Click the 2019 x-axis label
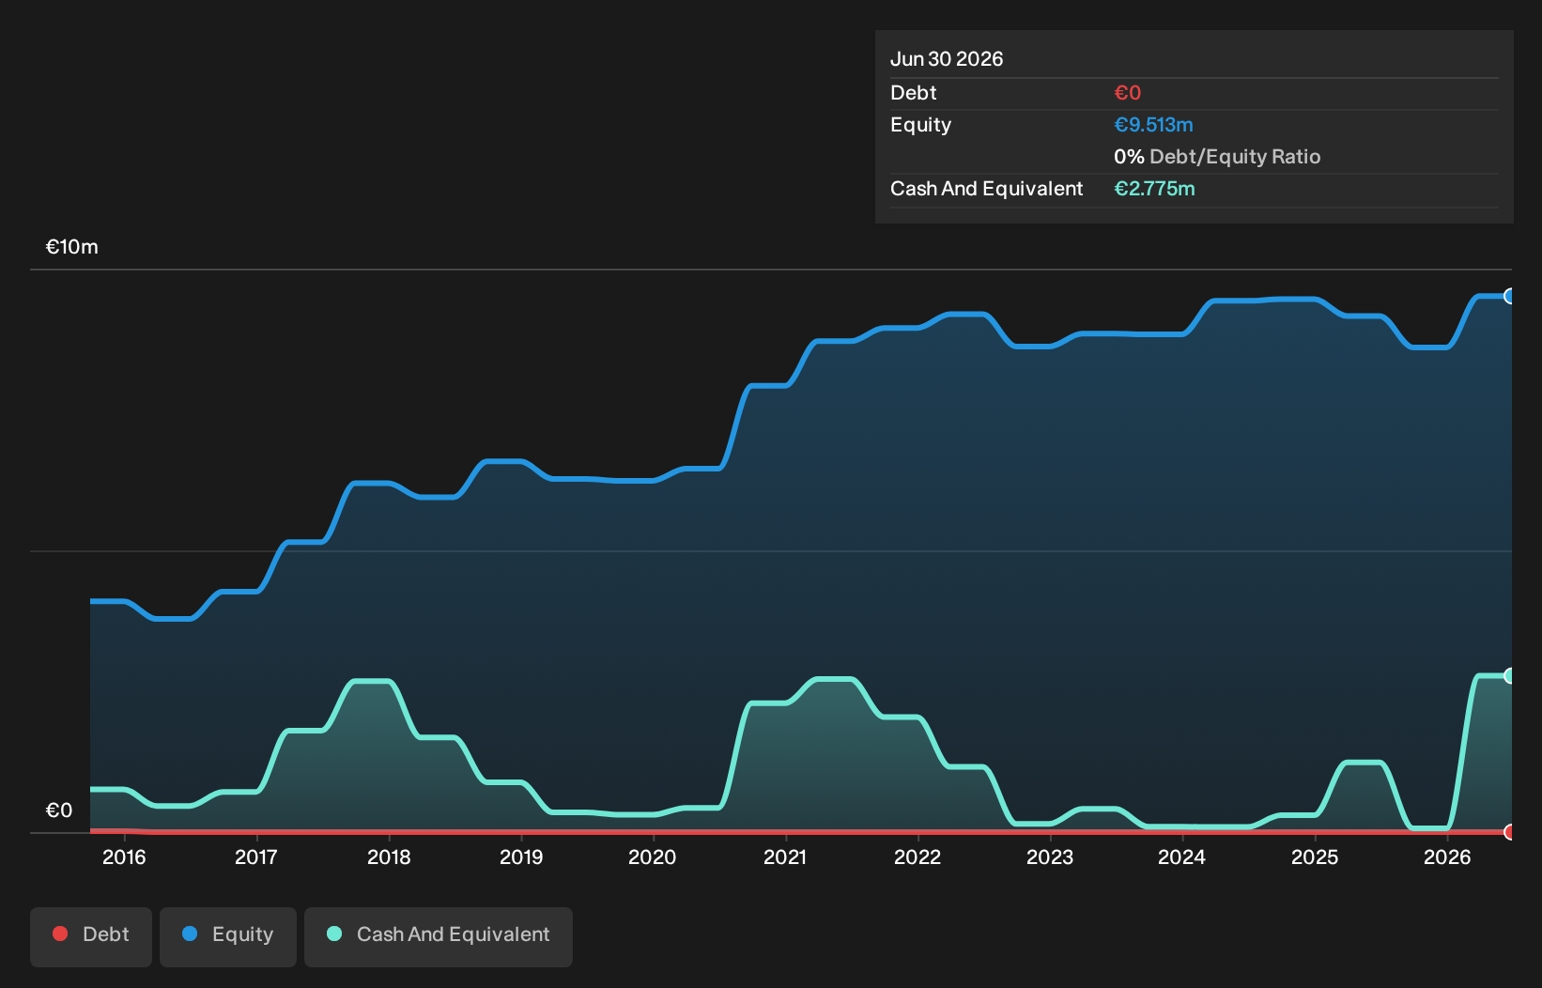Viewport: 1542px width, 988px height. tap(521, 857)
